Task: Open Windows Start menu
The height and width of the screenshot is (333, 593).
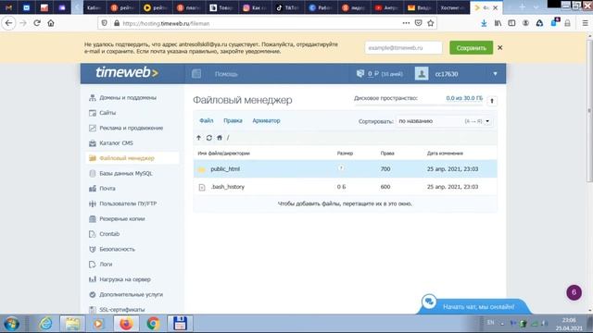Action: [12, 324]
